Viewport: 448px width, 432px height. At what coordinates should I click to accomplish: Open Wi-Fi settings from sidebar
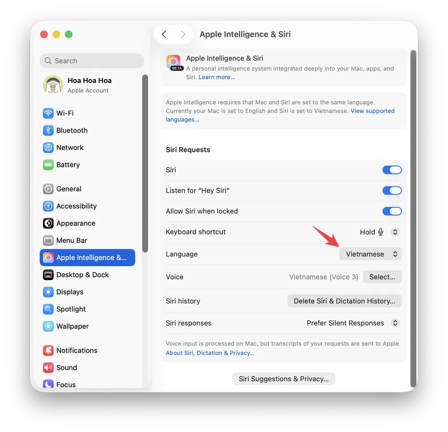point(67,113)
